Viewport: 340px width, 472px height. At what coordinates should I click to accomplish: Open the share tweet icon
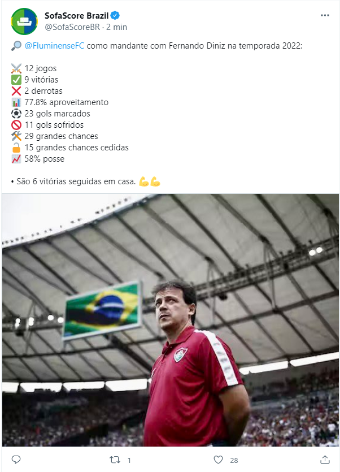[x=325, y=460]
